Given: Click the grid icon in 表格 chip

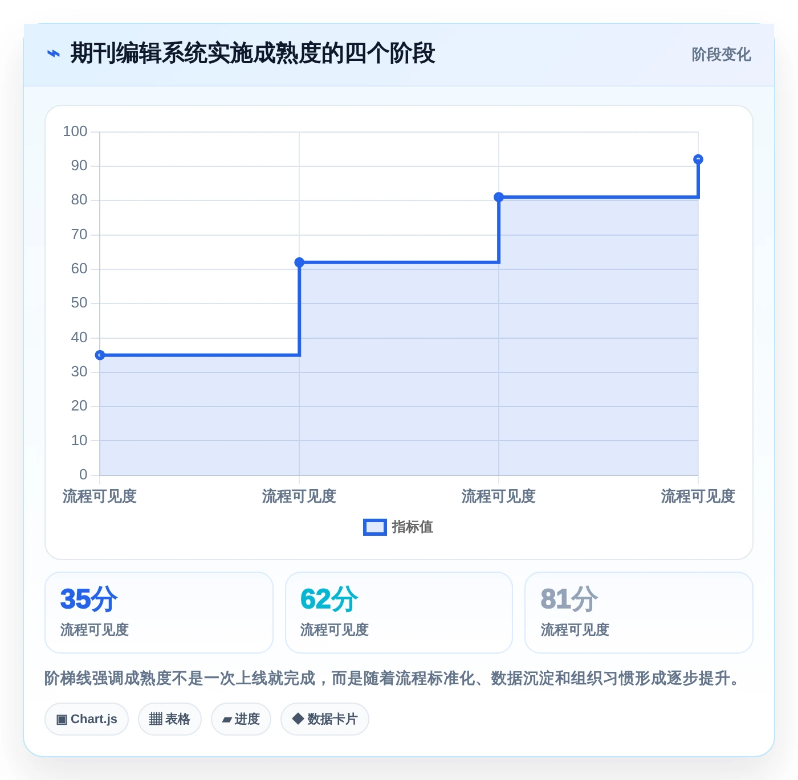Looking at the screenshot, I should point(156,719).
